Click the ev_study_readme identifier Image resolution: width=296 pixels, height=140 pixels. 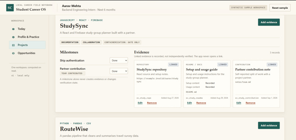(x=194, y=98)
